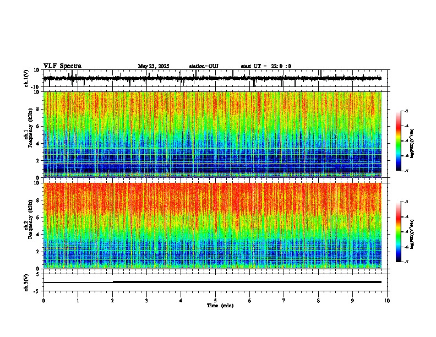The image size is (436, 337).
Task: Click the "ch.1(V)" axis label
Action: pos(26,78)
